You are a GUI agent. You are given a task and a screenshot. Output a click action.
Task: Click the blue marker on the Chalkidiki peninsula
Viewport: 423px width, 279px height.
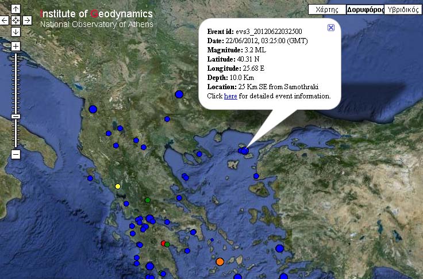coord(199,154)
